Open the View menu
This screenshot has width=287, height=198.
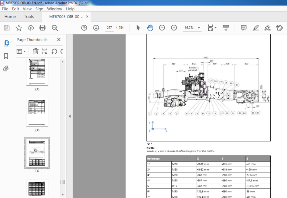click(x=27, y=9)
